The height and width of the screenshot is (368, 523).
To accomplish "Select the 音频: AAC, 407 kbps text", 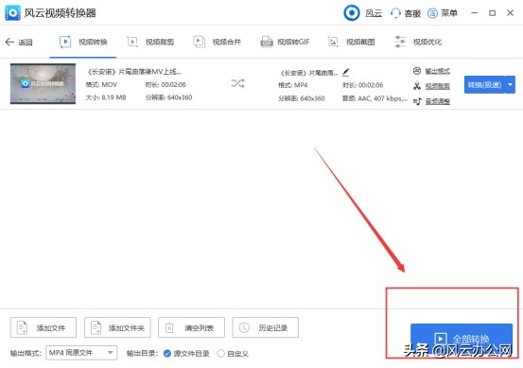I will click(375, 98).
